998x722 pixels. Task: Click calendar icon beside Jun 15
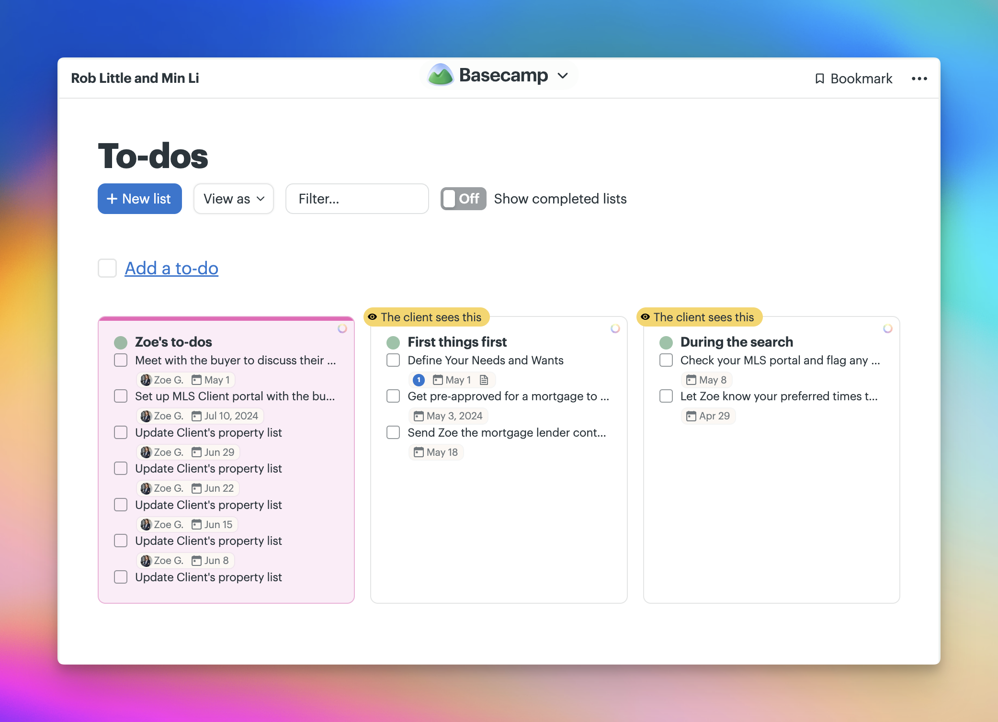[196, 525]
